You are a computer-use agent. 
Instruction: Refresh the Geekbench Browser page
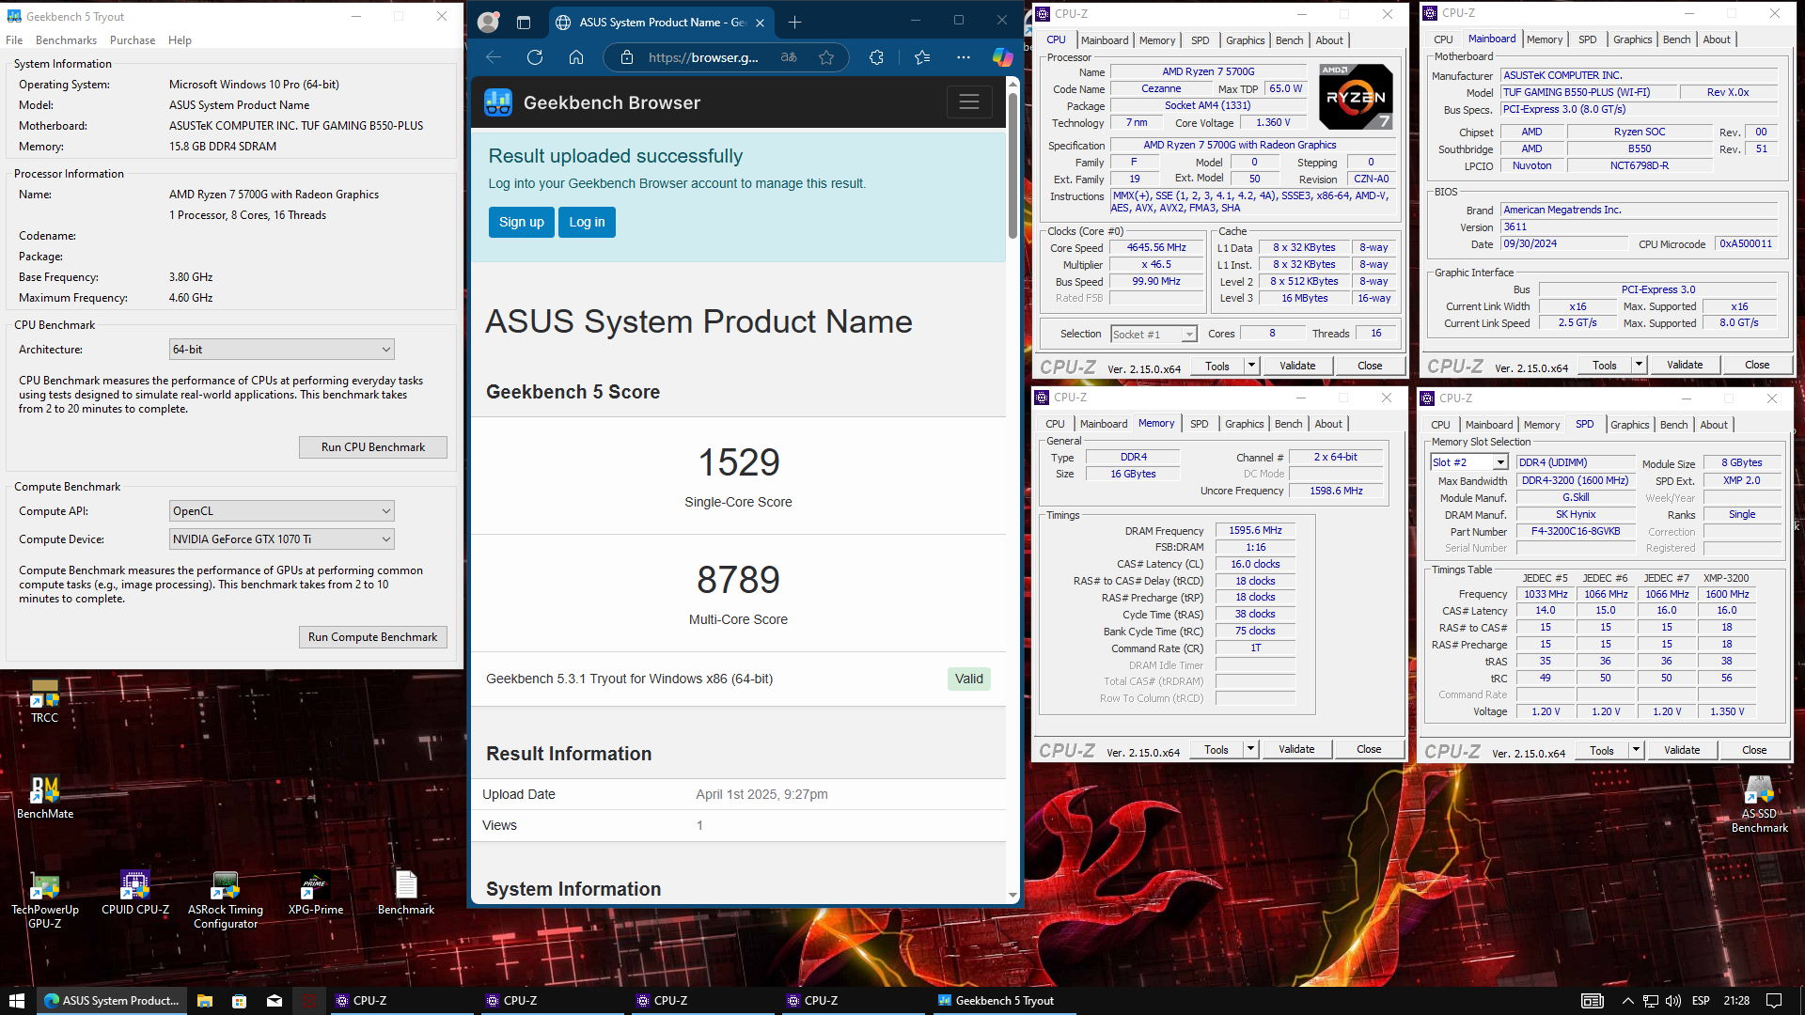point(535,57)
